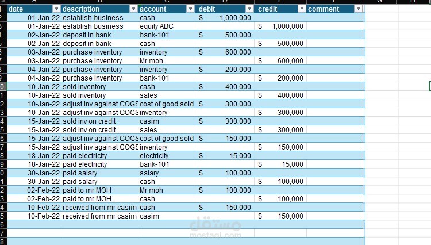Click the 'sold inventory' description with sales account
The height and width of the screenshot is (245, 431).
coord(99,95)
